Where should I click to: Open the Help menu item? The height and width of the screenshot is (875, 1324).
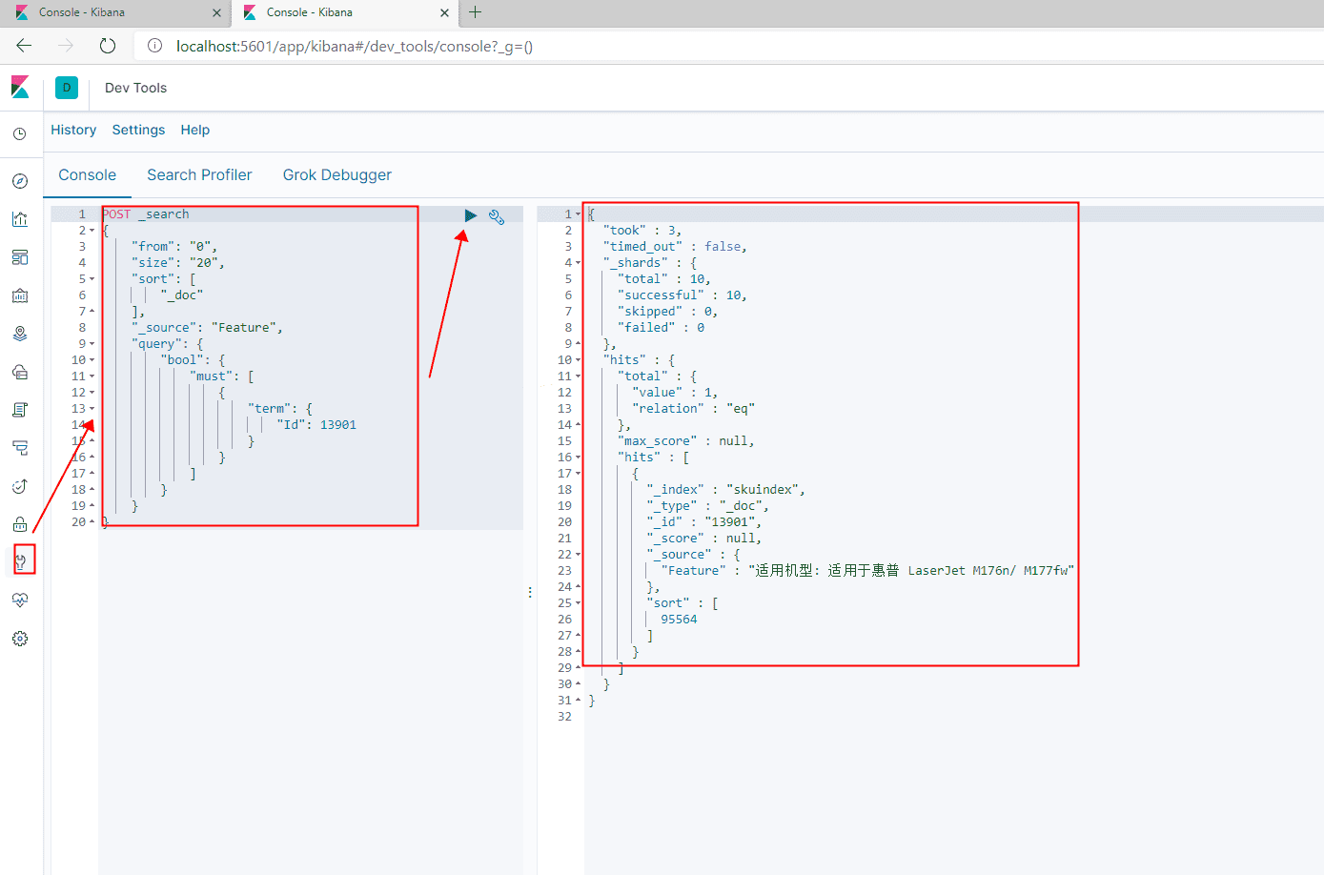[x=195, y=130]
